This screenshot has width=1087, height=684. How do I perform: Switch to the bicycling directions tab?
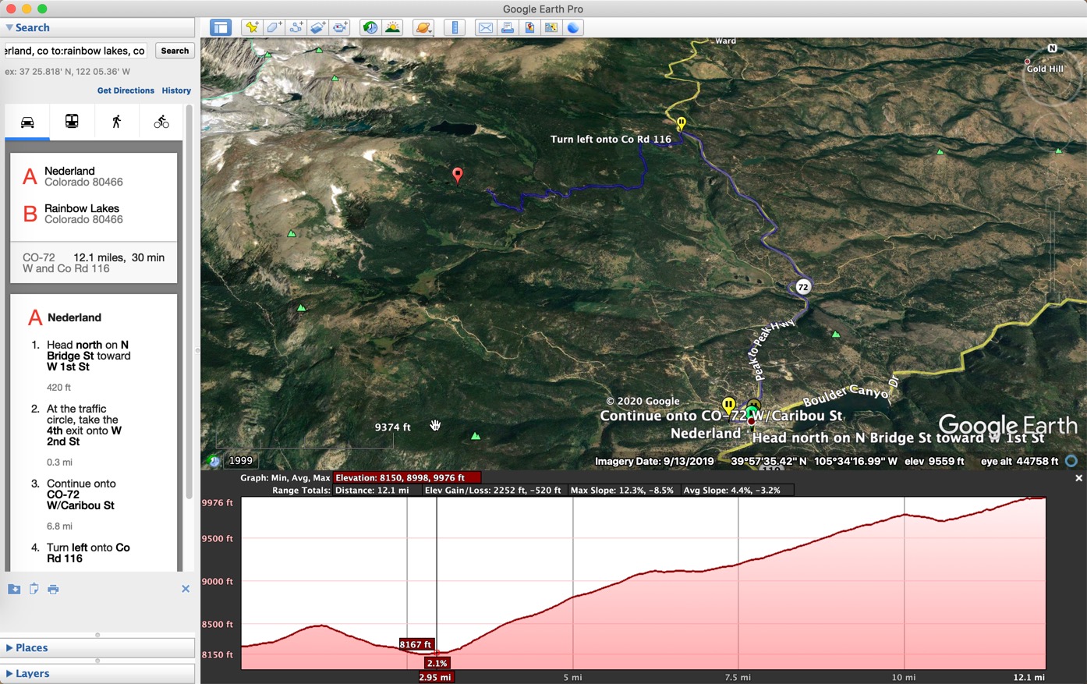tap(161, 122)
